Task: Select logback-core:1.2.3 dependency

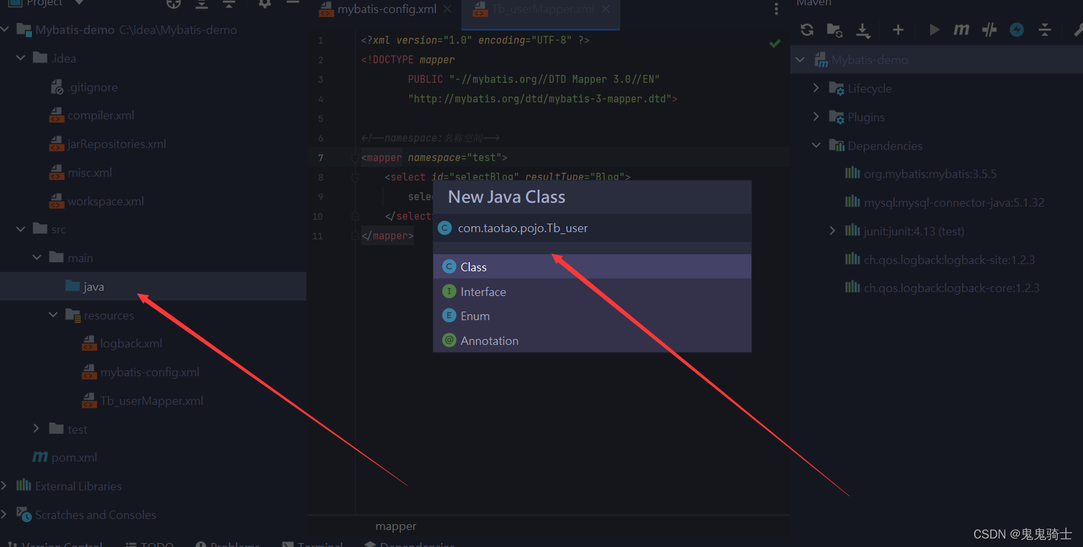Action: (942, 288)
